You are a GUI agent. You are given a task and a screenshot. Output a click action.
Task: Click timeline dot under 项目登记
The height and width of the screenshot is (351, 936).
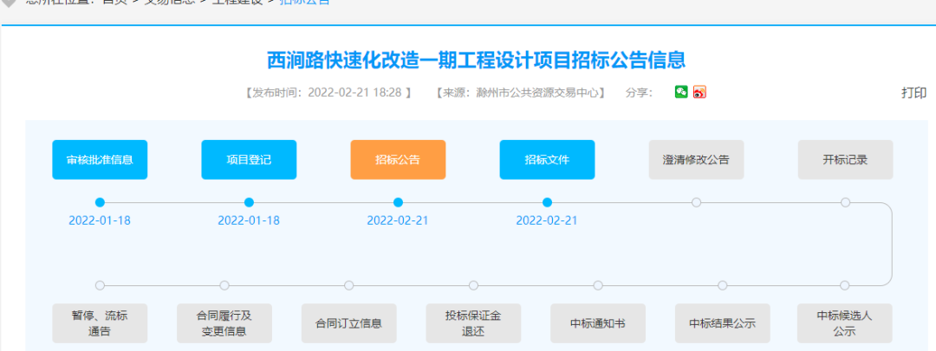(249, 202)
